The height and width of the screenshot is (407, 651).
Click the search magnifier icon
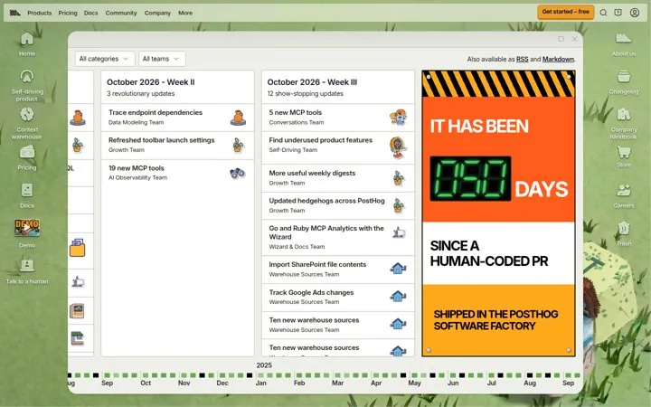pyautogui.click(x=603, y=13)
